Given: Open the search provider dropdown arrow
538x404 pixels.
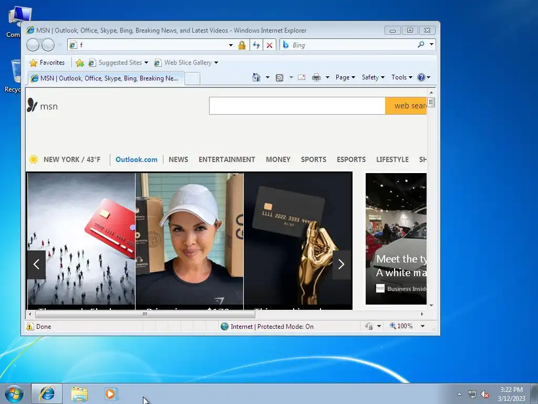Looking at the screenshot, I should (432, 45).
